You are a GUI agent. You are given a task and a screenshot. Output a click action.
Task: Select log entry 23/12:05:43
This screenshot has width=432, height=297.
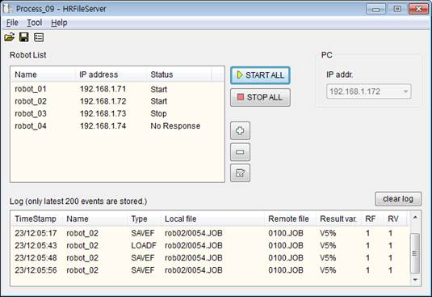pos(210,245)
